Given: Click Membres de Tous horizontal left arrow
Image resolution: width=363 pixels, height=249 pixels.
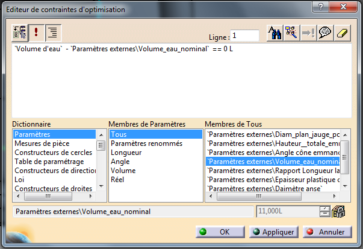Looking at the screenshot, I should [211, 197].
